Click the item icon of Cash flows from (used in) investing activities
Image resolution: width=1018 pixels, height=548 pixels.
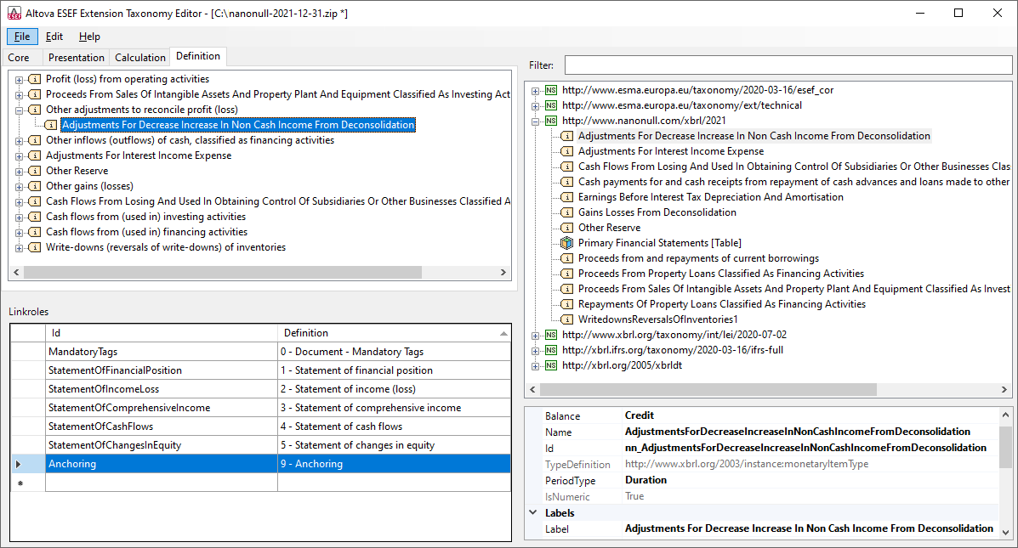pyautogui.click(x=35, y=218)
